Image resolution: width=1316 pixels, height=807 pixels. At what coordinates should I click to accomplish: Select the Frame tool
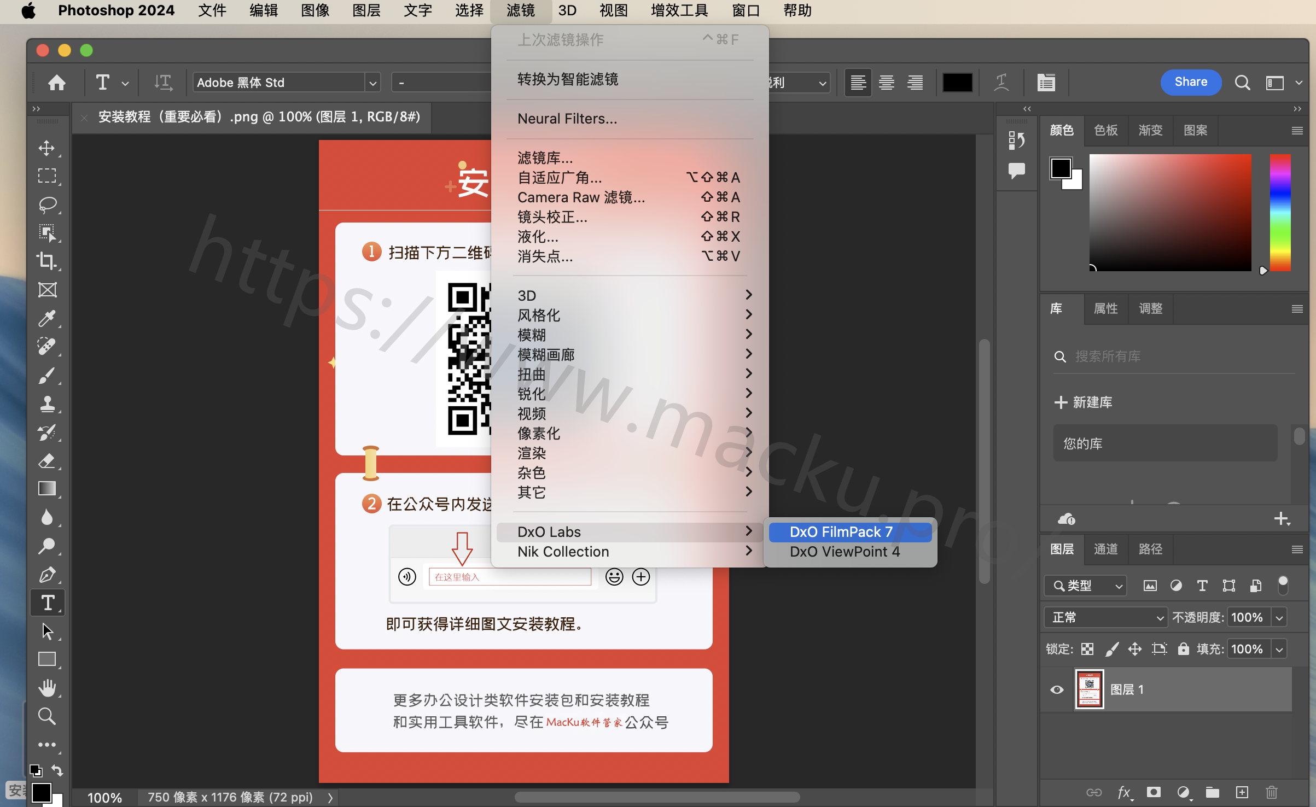click(x=47, y=290)
